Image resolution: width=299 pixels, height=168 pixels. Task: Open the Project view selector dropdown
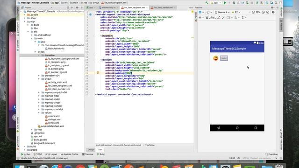click(x=37, y=7)
